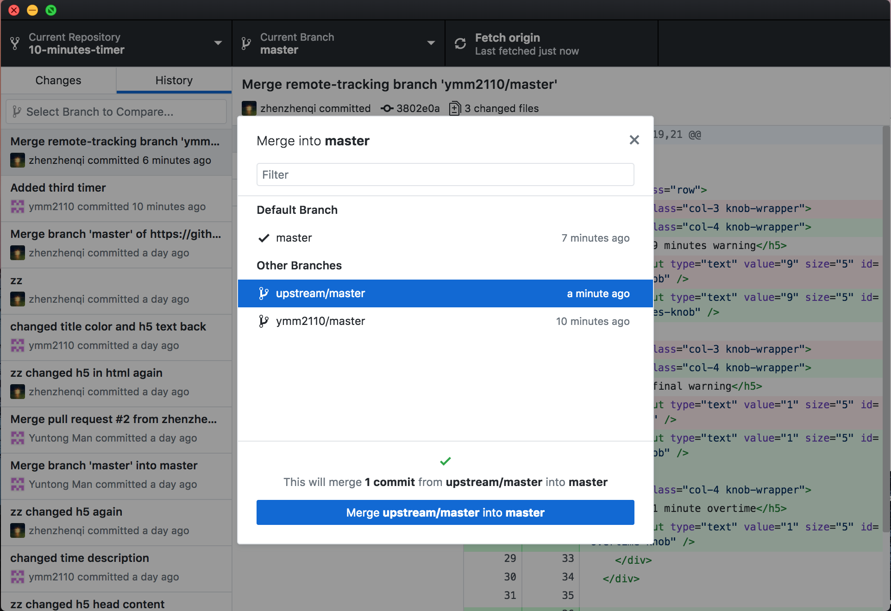Switch to the History tab
Image resolution: width=891 pixels, height=611 pixels.
[x=174, y=81]
